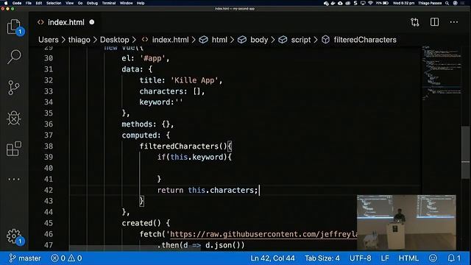Change HTML language mode
Viewport: 471px width, 265px height.
pos(408,258)
